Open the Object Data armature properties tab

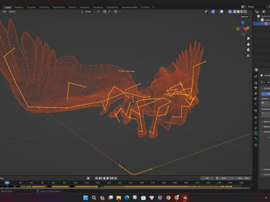tap(256, 133)
